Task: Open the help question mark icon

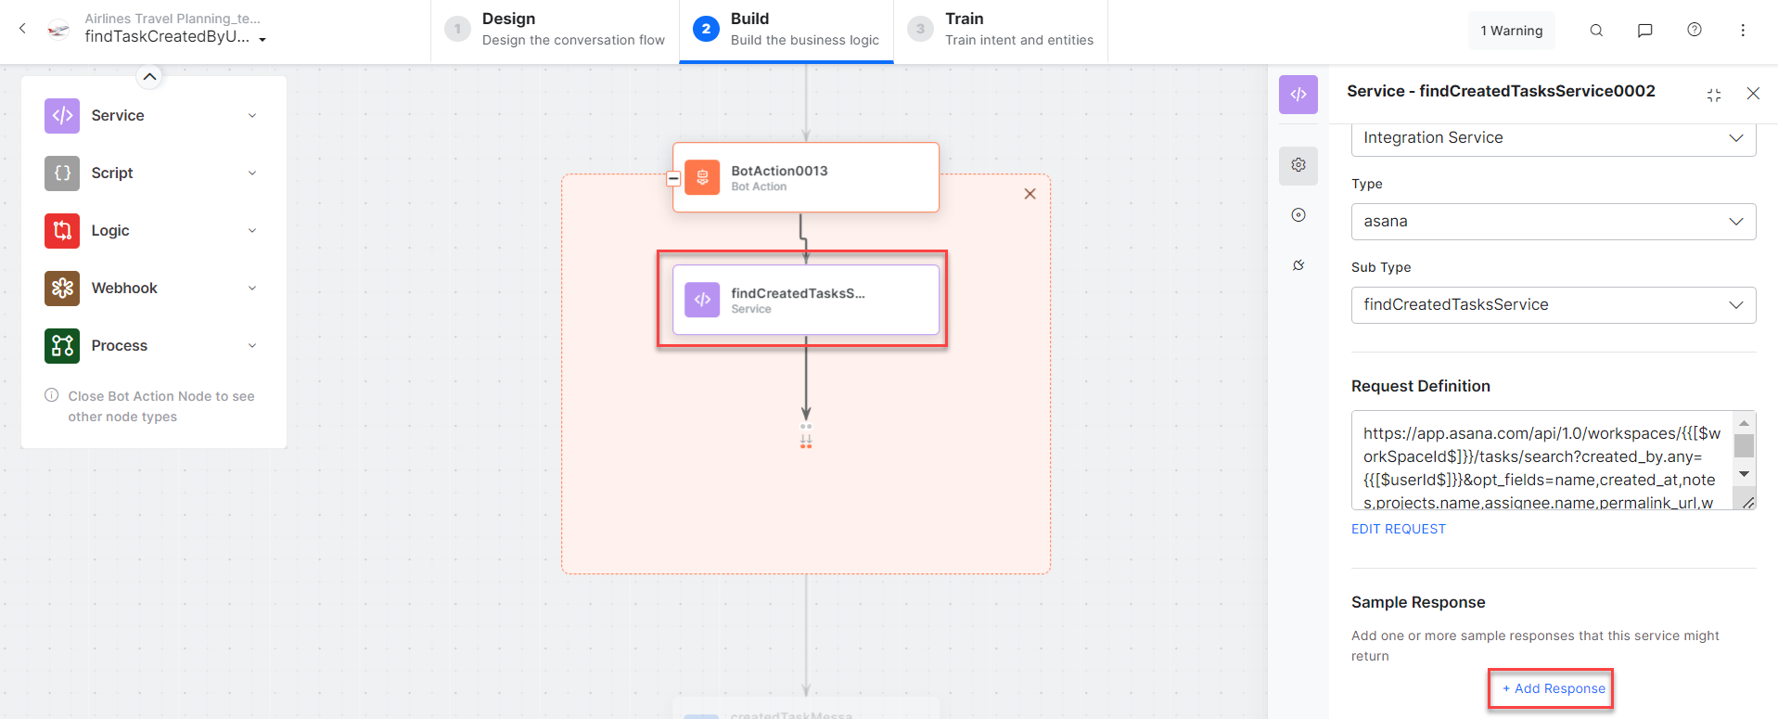Action: pyautogui.click(x=1695, y=31)
